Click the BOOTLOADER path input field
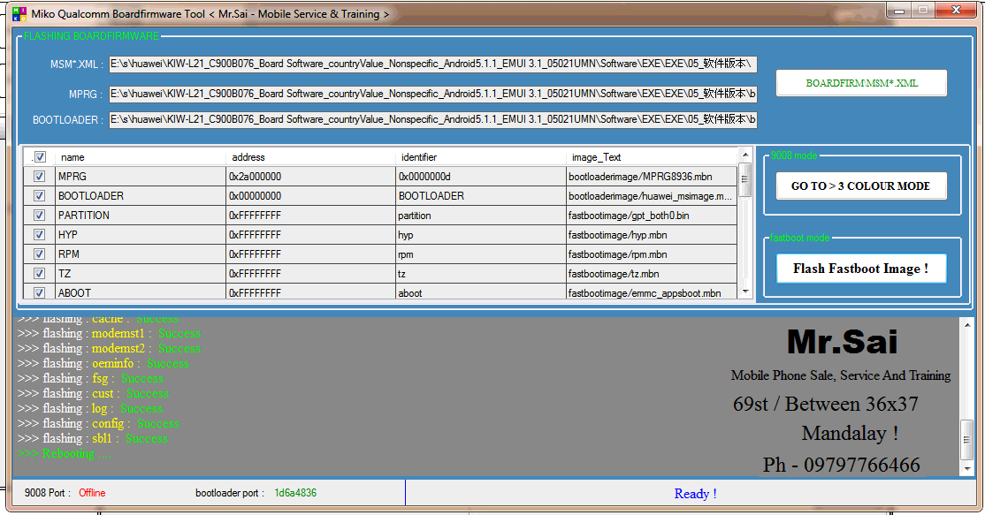The image size is (985, 515). pos(433,119)
